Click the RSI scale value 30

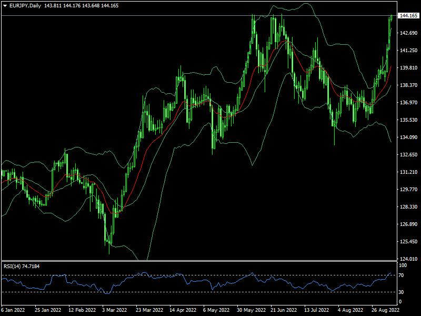click(x=401, y=292)
